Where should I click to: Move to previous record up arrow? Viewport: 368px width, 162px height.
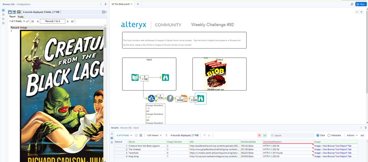204,135
